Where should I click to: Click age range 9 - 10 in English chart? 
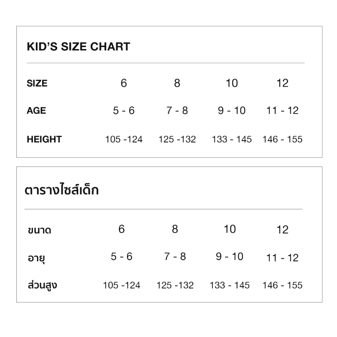click(x=232, y=111)
